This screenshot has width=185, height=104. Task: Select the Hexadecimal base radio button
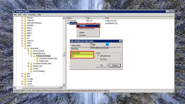[98, 56]
